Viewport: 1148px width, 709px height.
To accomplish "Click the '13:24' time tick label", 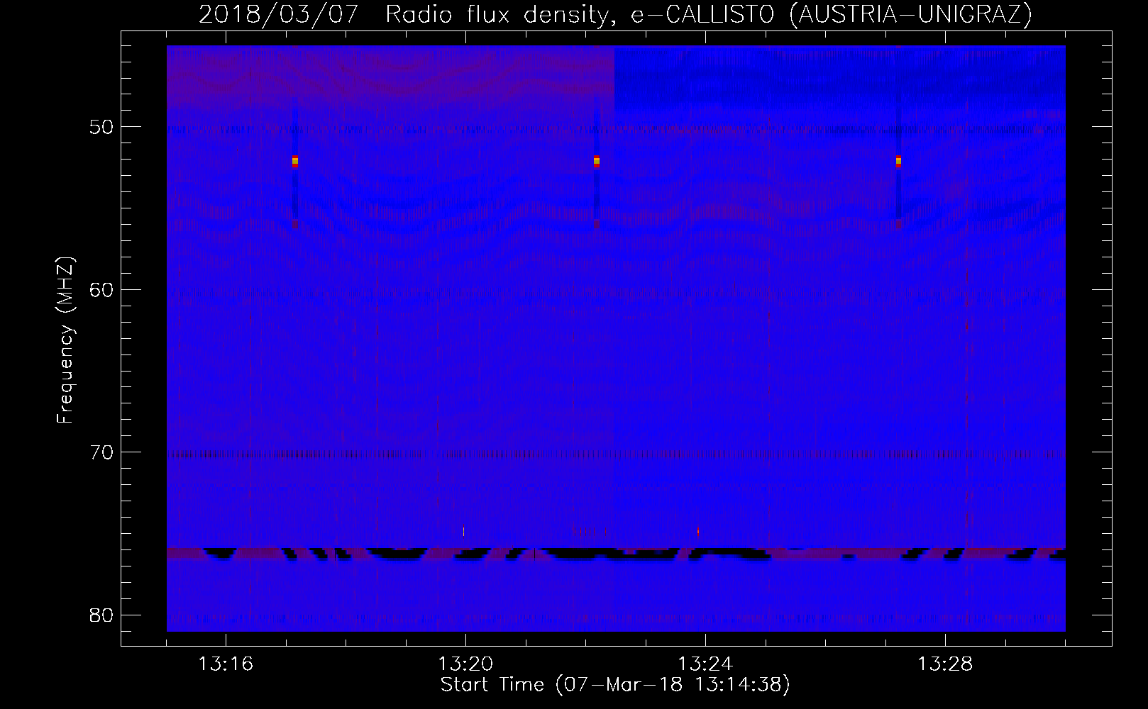I will [x=705, y=664].
